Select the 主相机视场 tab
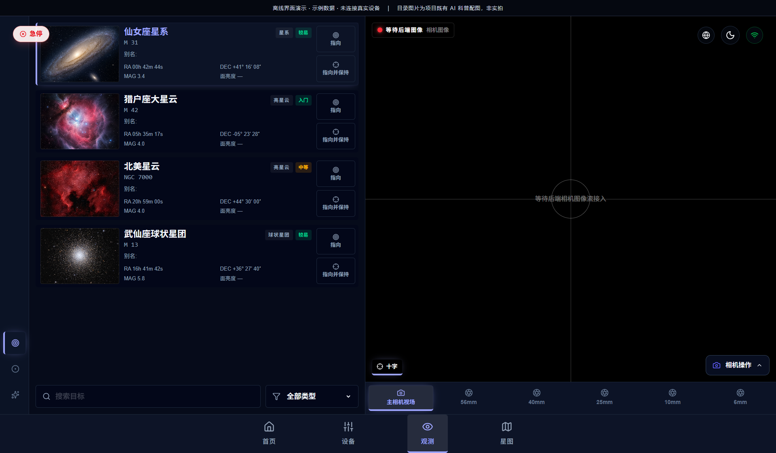 coord(401,398)
